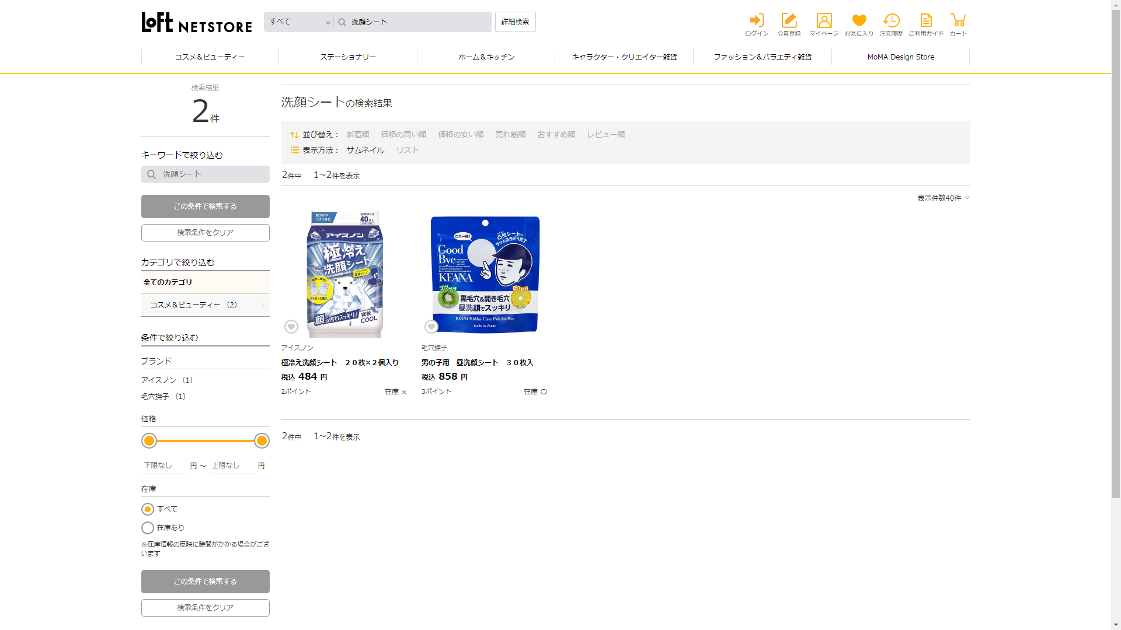
Task: Open favorites heart icon in header
Action: click(859, 21)
